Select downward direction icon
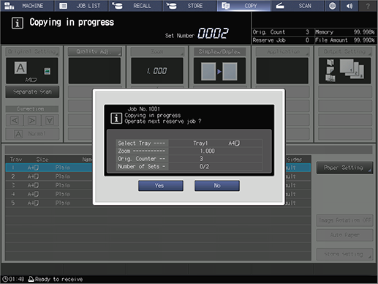Image resolution: width=378 pixels, height=284 pixels. (50, 120)
